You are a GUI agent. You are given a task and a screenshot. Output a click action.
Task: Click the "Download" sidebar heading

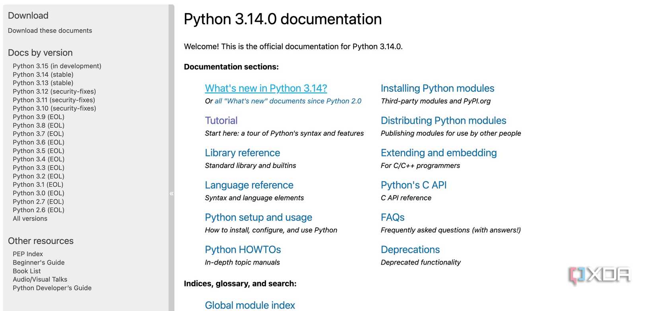coord(28,15)
